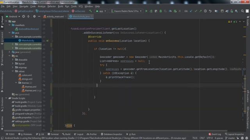Open the app run configuration dropdown

[x=101, y=11]
